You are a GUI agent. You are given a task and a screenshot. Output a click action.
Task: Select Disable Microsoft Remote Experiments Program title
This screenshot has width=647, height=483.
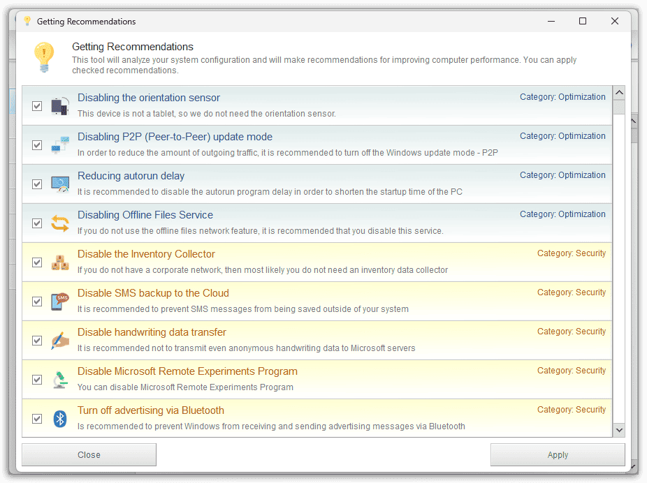(187, 371)
